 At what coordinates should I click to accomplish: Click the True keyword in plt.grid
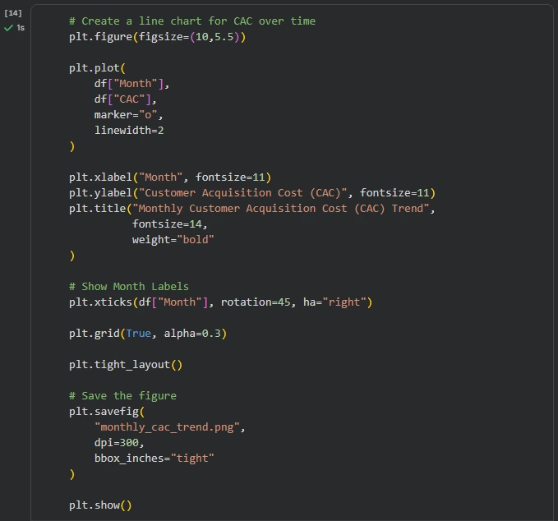[138, 334]
